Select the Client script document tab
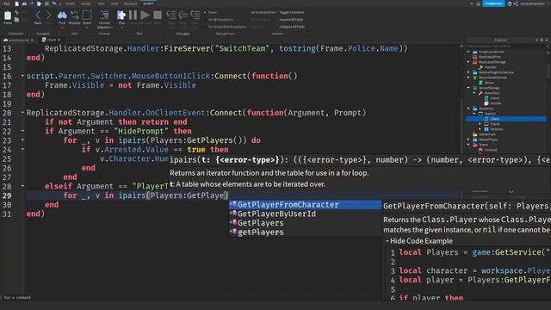 point(52,40)
